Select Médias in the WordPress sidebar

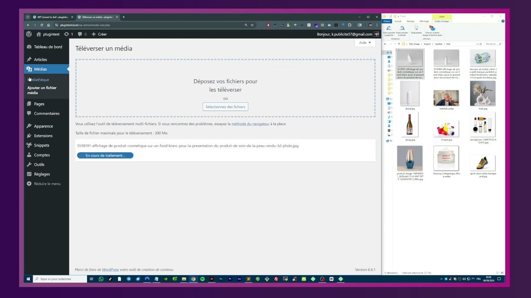coord(46,69)
